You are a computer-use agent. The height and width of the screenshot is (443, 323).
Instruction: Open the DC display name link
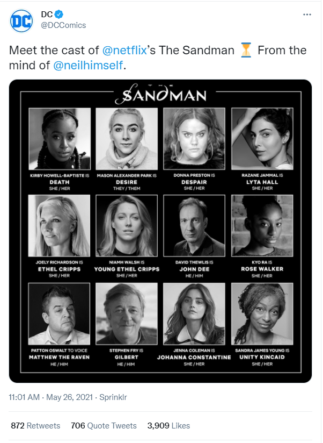pyautogui.click(x=47, y=15)
